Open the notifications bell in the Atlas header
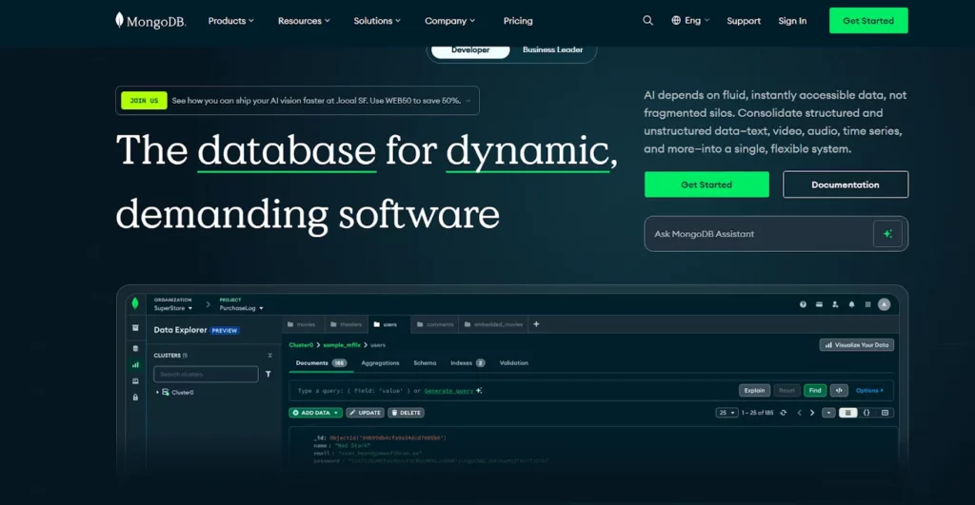This screenshot has width=975, height=505. [x=851, y=304]
